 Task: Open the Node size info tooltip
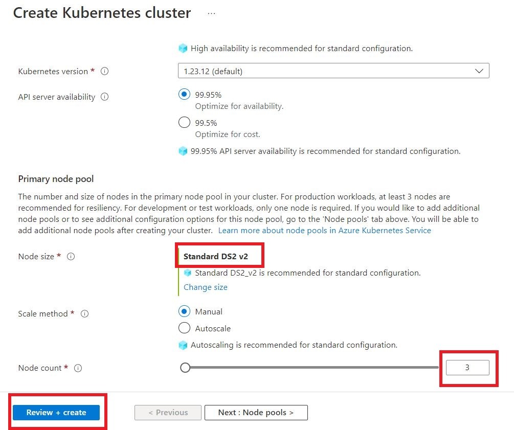coord(71,257)
